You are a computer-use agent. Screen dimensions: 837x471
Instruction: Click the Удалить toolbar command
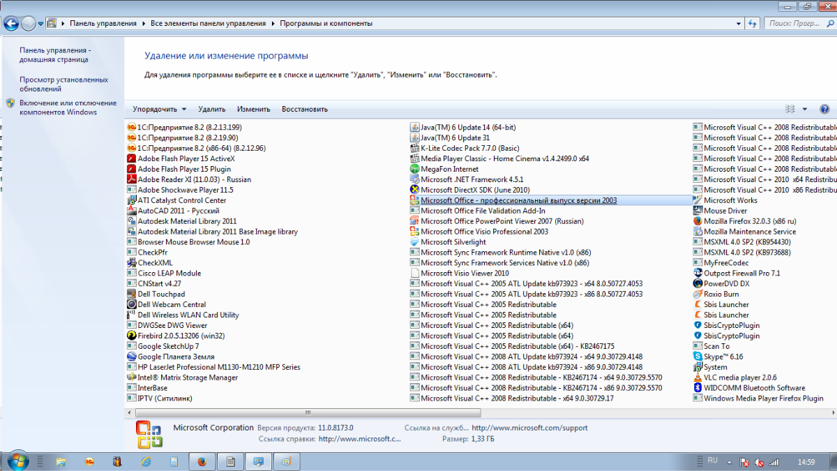pos(211,110)
